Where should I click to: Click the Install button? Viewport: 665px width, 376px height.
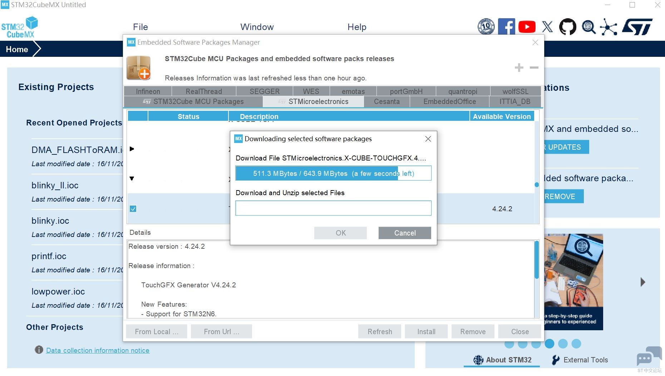[426, 331]
